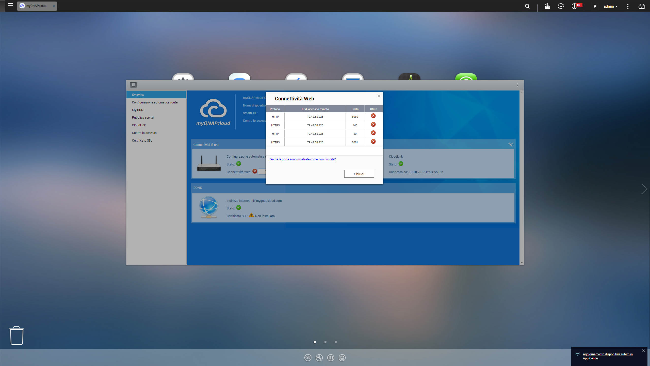Open the dashboard gauge icon
The width and height of the screenshot is (650, 366).
coord(641,6)
